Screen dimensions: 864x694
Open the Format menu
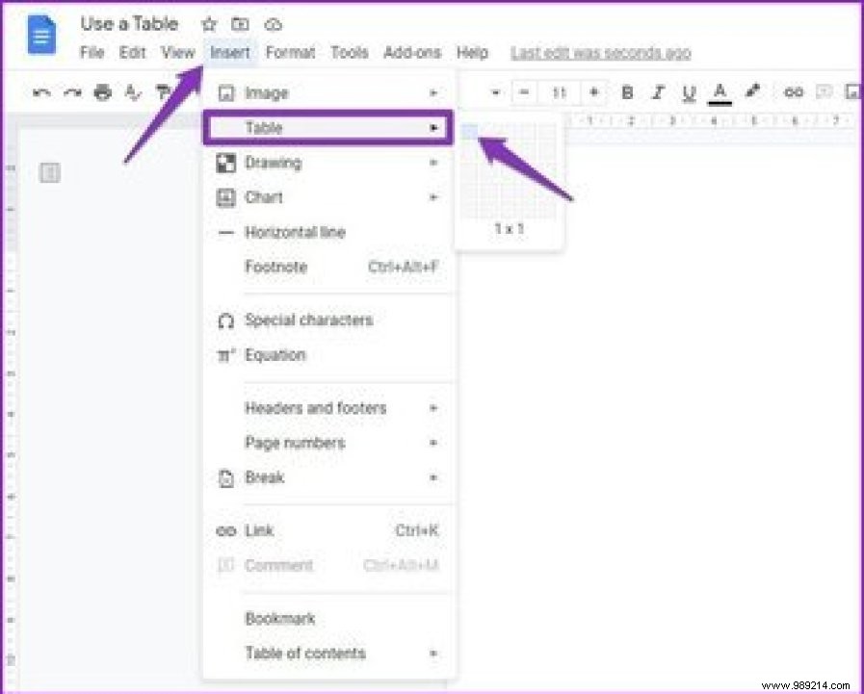290,53
